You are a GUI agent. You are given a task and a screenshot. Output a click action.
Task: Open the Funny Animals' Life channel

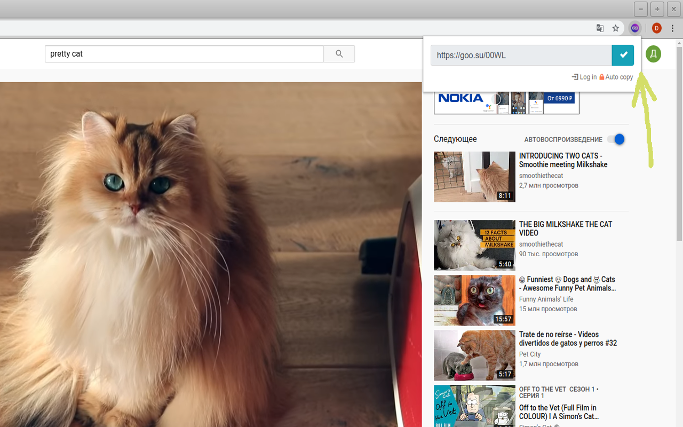(546, 299)
